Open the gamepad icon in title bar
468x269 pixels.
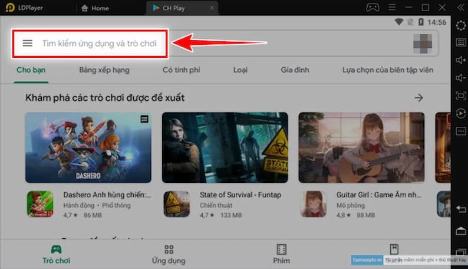pyautogui.click(x=373, y=8)
